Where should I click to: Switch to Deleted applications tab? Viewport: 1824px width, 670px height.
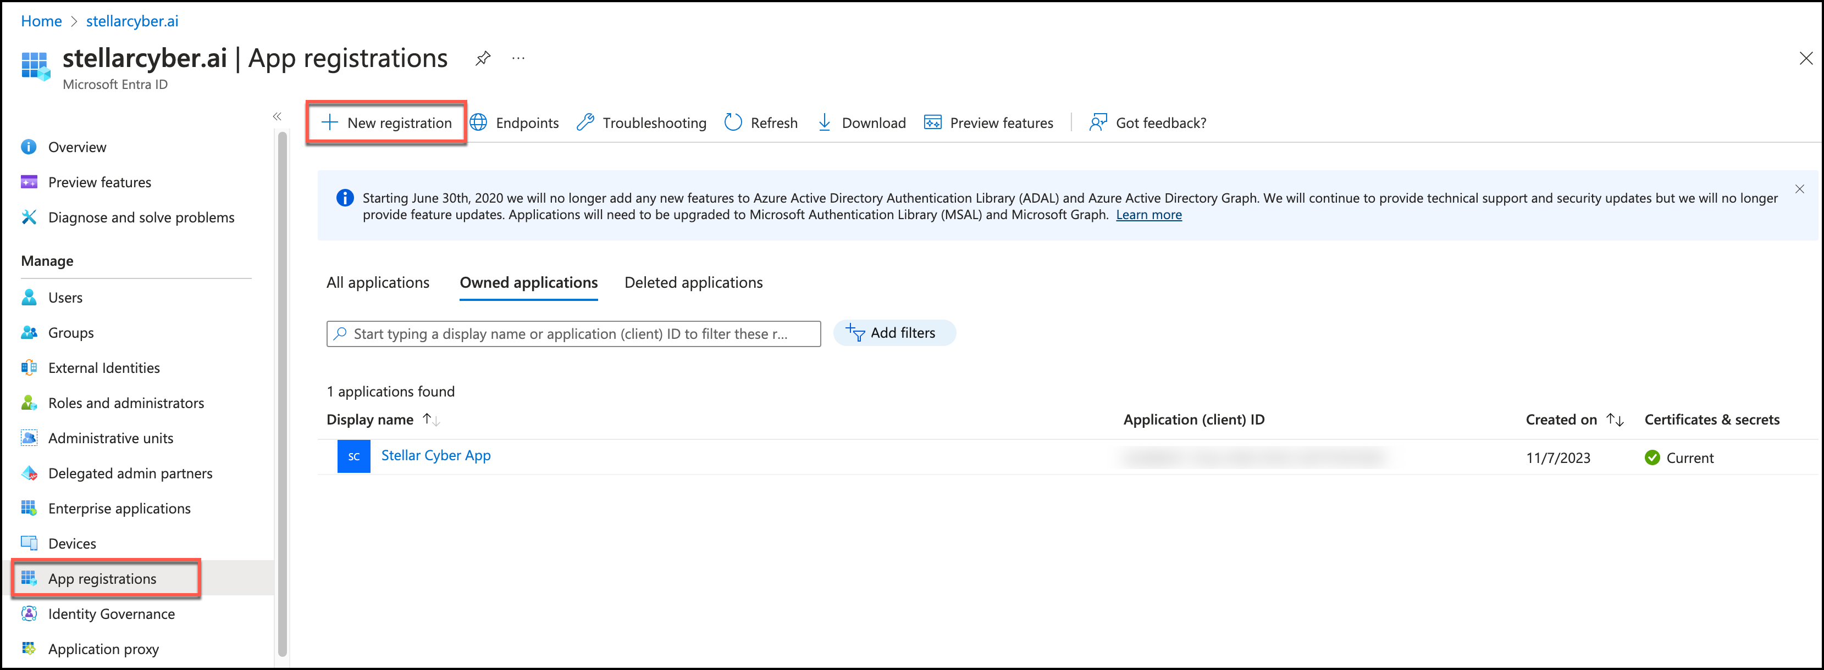[693, 282]
